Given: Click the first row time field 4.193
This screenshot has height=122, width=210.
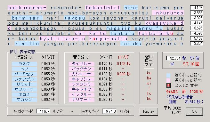Looking at the screenshot, I should 197,8.
